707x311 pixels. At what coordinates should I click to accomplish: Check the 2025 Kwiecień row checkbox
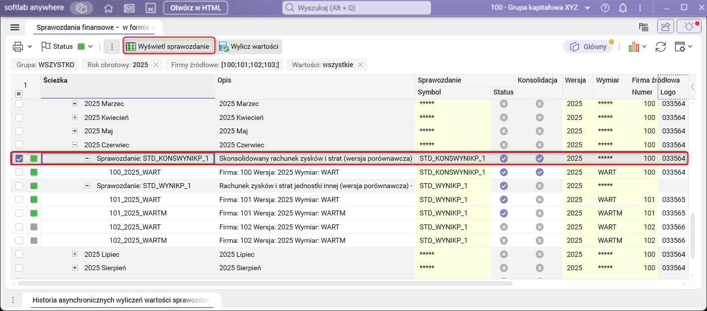[19, 117]
